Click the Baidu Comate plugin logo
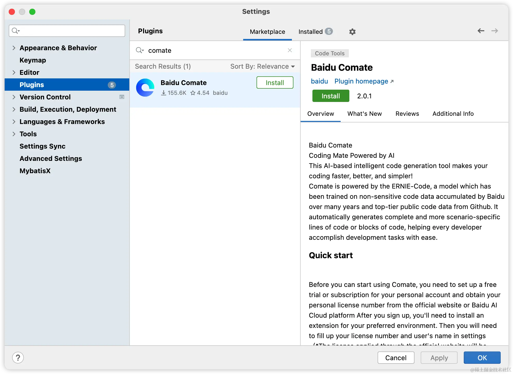The height and width of the screenshot is (374, 513). tap(145, 88)
